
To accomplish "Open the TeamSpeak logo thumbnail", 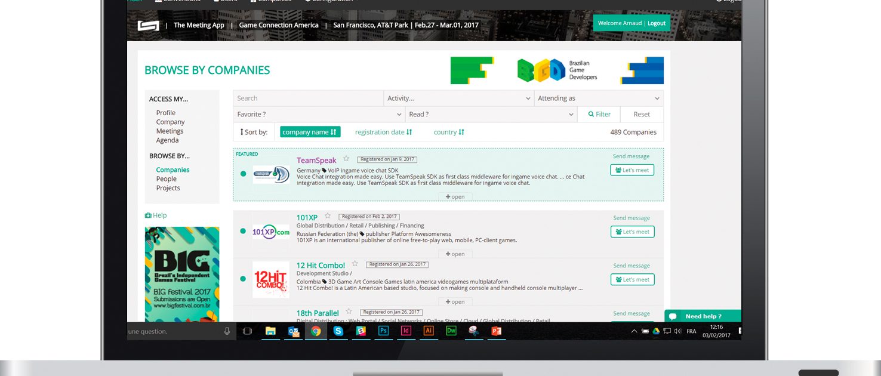I will (271, 174).
